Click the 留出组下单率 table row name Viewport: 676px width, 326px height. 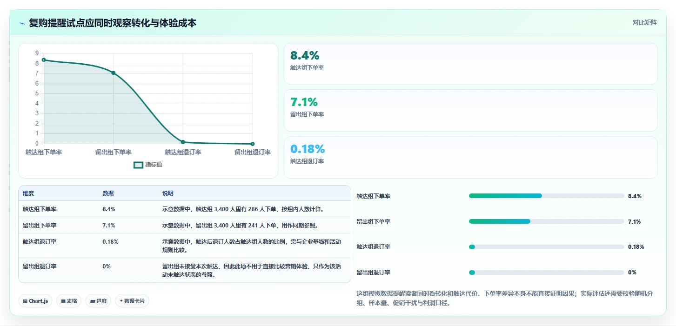point(40,226)
